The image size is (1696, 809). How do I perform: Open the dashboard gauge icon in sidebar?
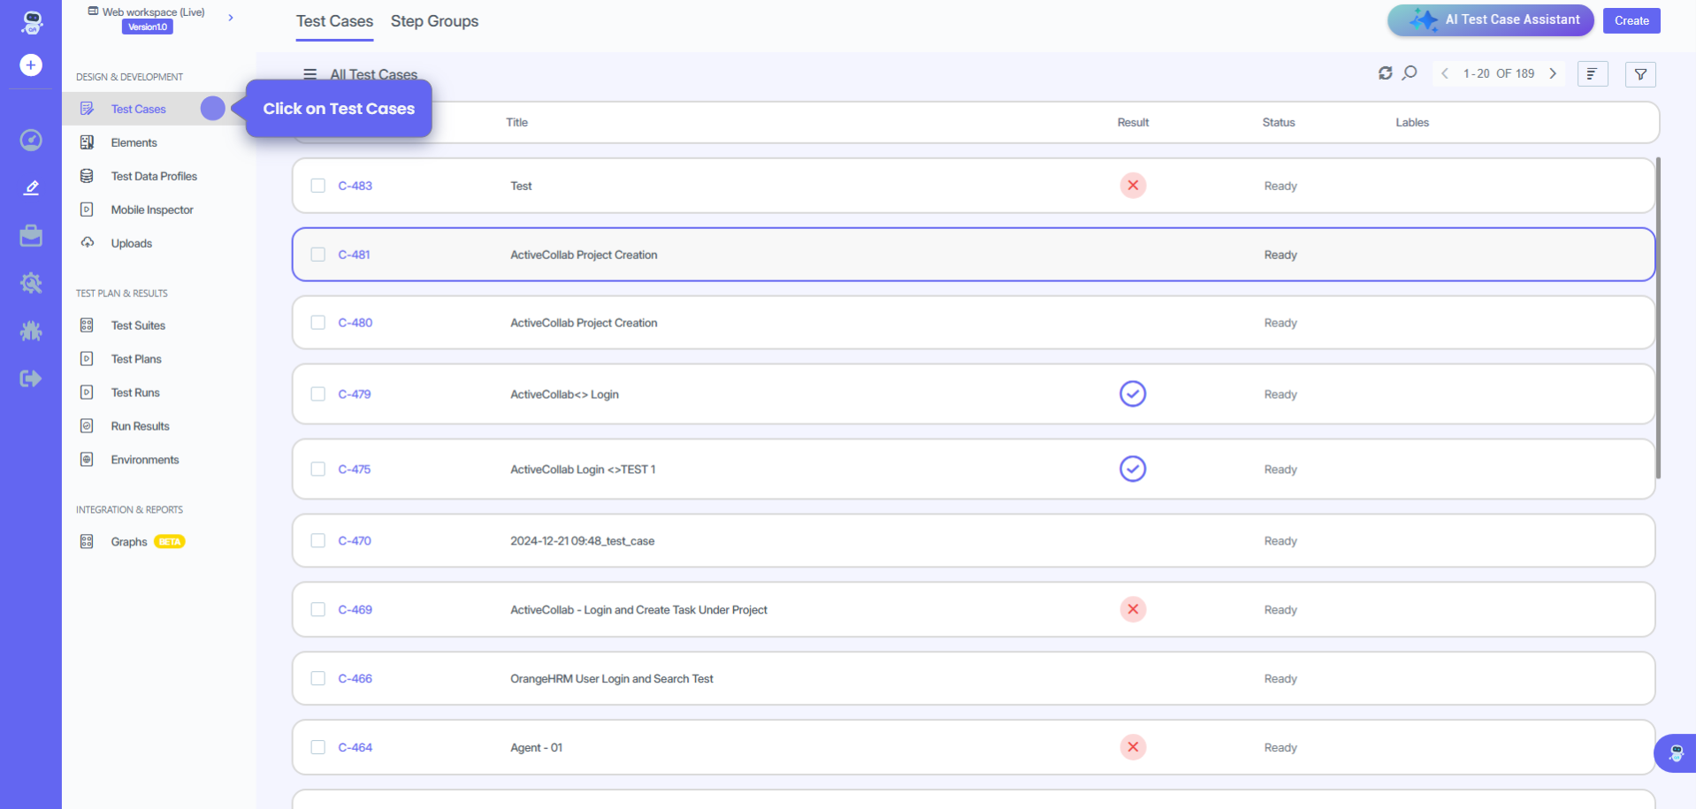(31, 140)
